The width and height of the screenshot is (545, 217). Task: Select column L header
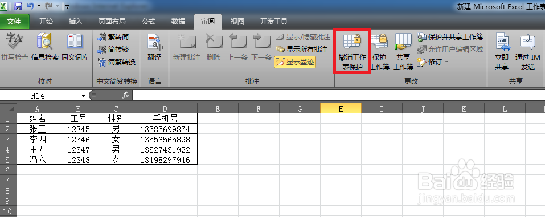pyautogui.click(x=505, y=108)
